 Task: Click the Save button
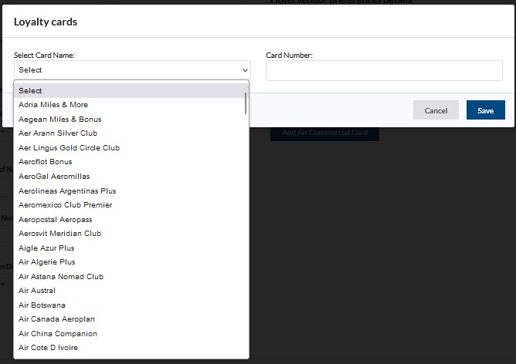[485, 110]
